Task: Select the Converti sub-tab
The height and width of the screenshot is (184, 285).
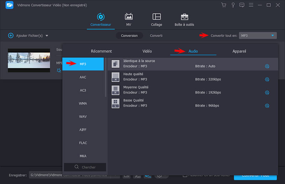Action: coord(156,36)
